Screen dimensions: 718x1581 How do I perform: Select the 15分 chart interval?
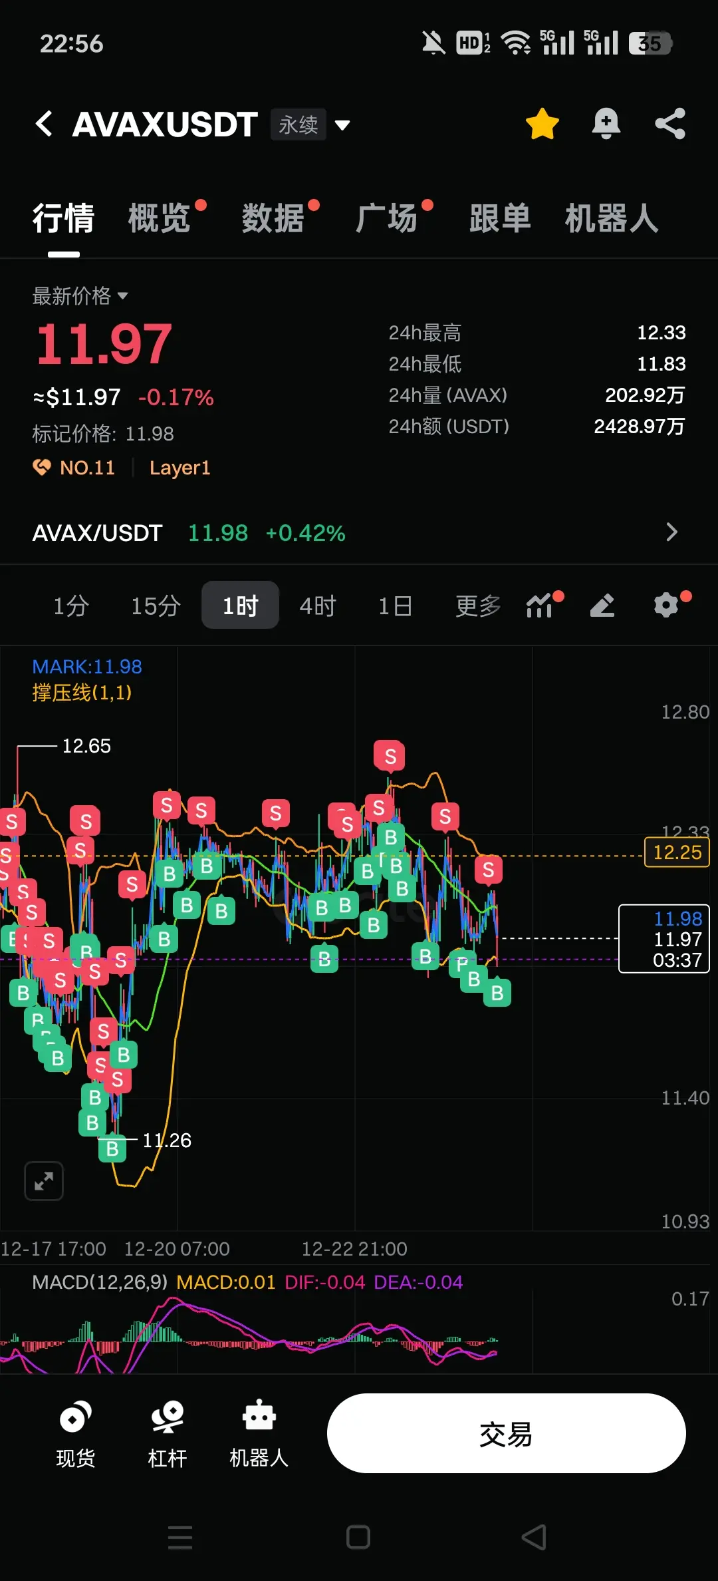click(156, 606)
